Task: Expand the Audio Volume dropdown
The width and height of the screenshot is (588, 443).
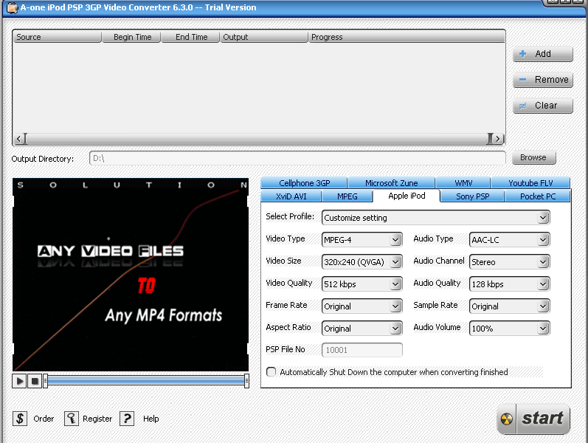Action: [x=510, y=329]
